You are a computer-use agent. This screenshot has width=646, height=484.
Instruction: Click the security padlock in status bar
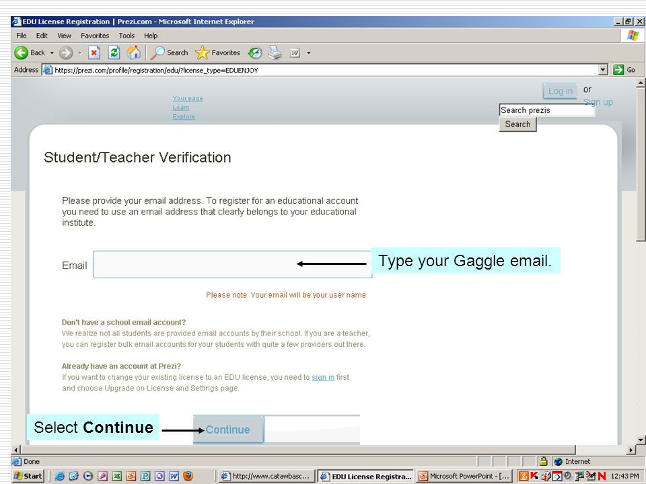click(544, 461)
